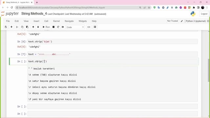Click the Python 3 (ipykernel) kernel label

(x=196, y=21)
